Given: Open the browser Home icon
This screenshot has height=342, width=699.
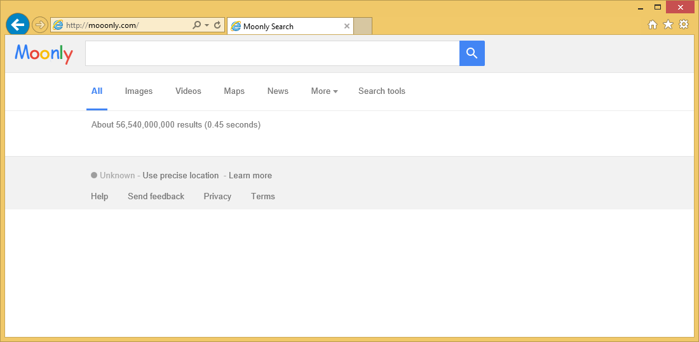Looking at the screenshot, I should coord(652,25).
